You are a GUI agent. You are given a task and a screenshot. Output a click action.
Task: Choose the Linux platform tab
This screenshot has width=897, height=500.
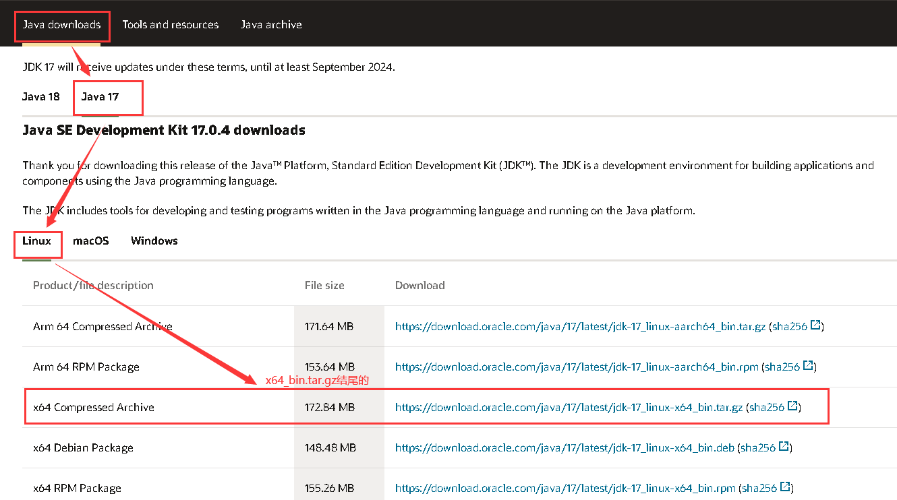click(x=37, y=241)
